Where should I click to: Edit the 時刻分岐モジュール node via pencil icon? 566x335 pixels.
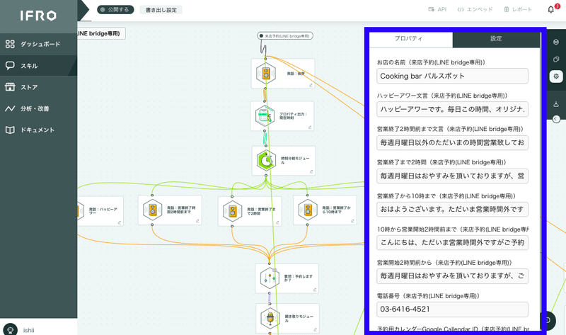click(x=311, y=171)
